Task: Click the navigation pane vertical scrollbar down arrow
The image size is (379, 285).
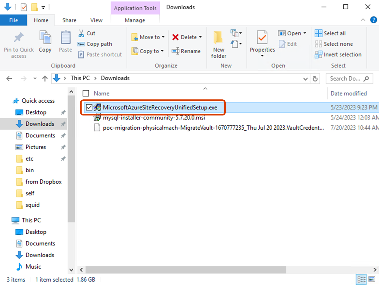Action: coord(71,270)
